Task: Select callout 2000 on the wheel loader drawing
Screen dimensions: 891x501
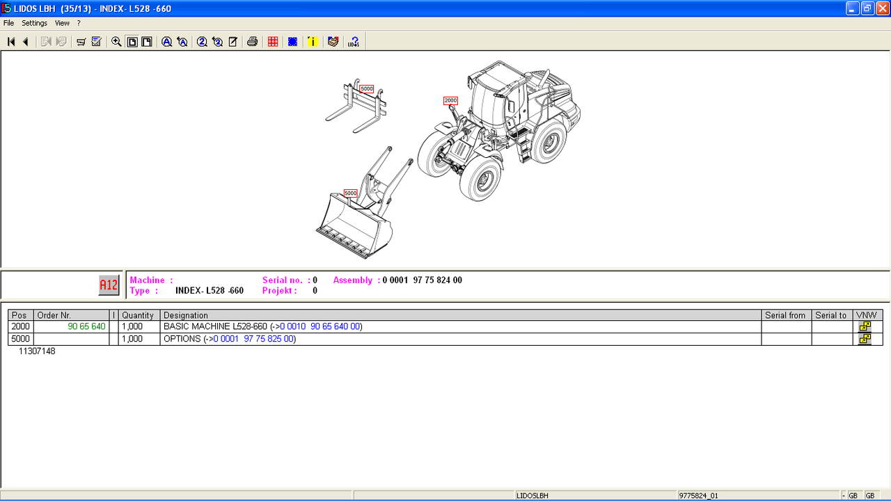Action: (450, 101)
